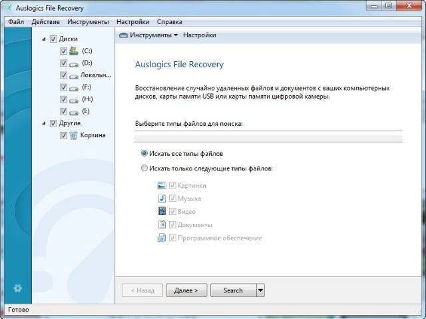426x319 pixels.
Task: Close the Auslogics File Recovery window
Action: click(409, 5)
